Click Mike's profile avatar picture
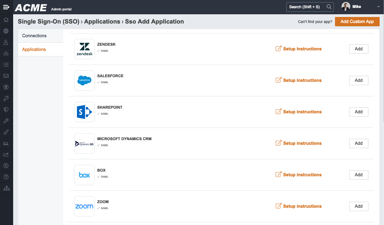 346,7
